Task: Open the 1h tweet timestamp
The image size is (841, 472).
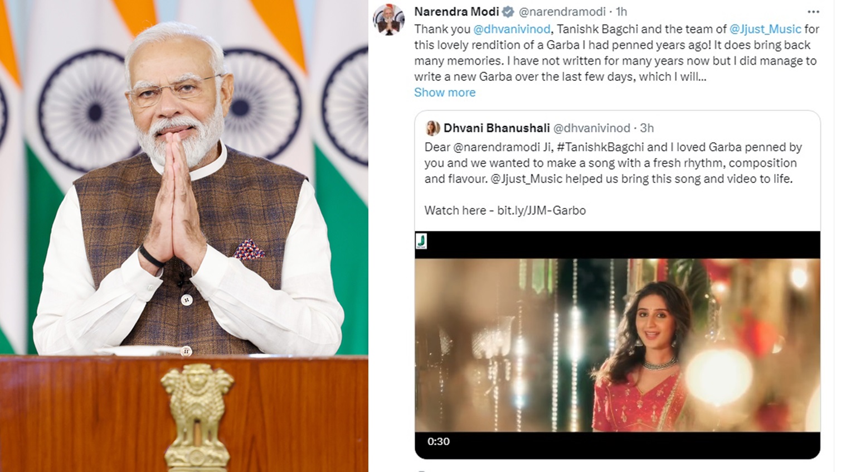Action: [621, 12]
